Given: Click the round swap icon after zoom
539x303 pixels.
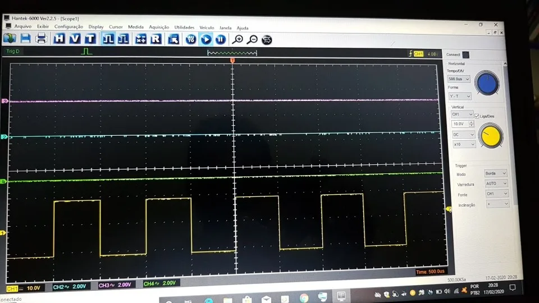Looking at the screenshot, I should pos(267,40).
